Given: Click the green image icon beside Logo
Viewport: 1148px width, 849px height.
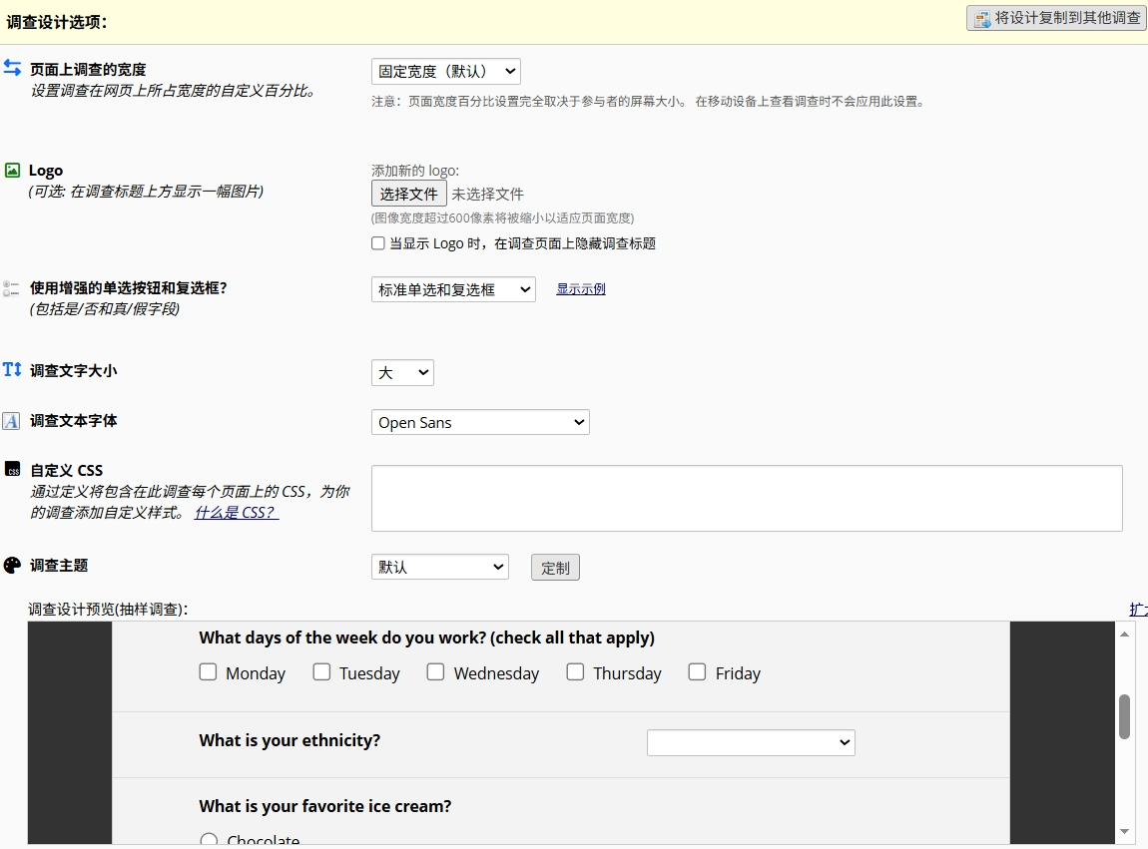Looking at the screenshot, I should [12, 171].
